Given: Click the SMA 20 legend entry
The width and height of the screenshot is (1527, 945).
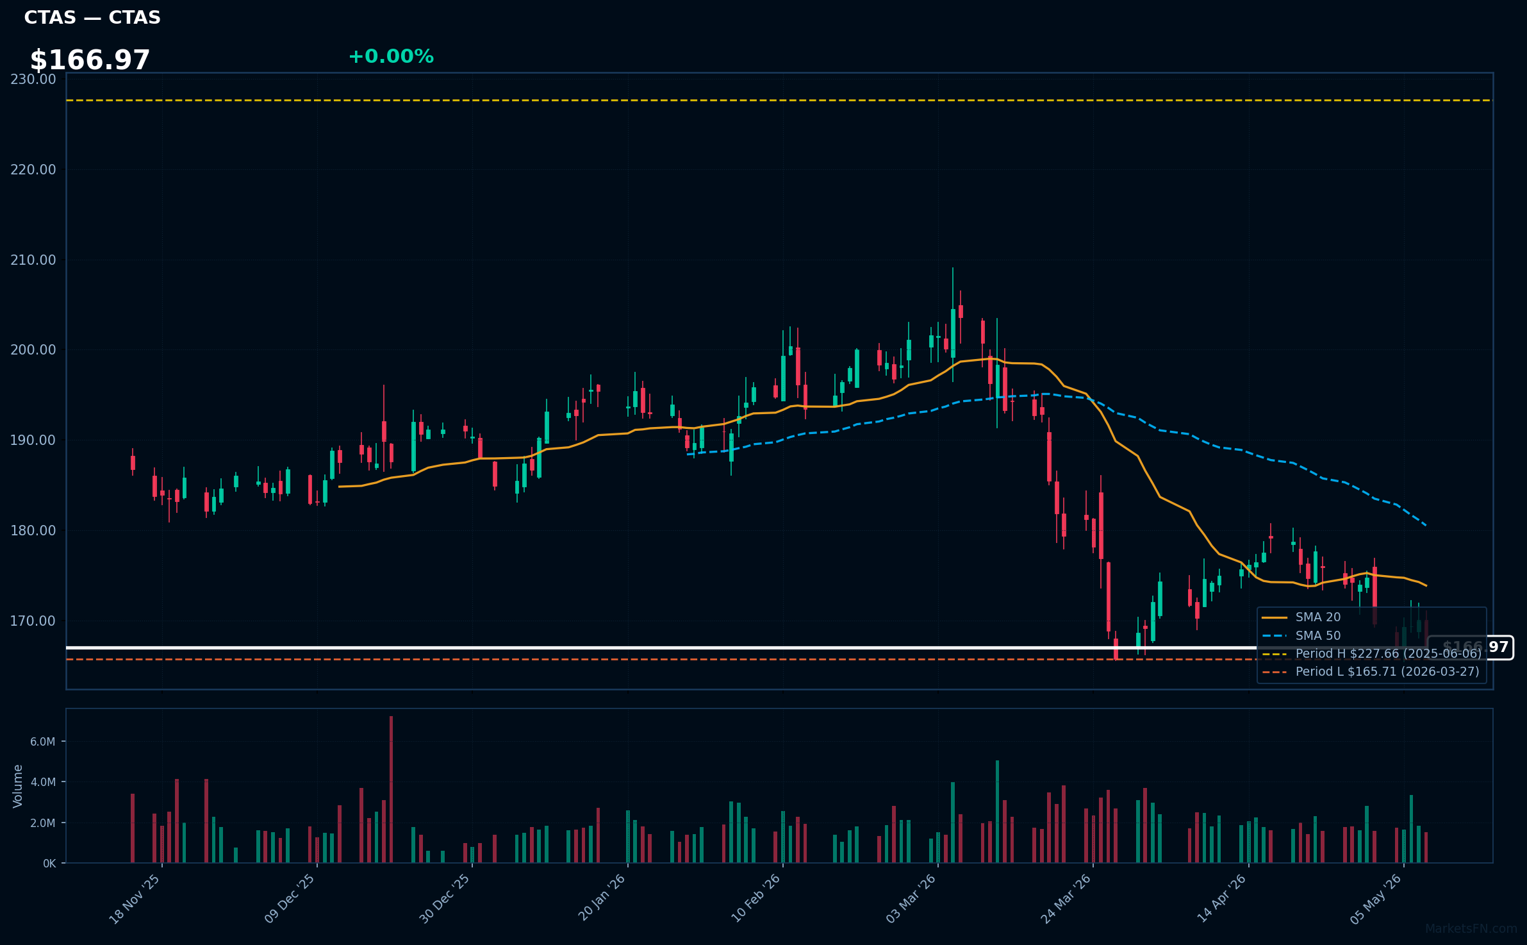Looking at the screenshot, I should pos(1301,617).
